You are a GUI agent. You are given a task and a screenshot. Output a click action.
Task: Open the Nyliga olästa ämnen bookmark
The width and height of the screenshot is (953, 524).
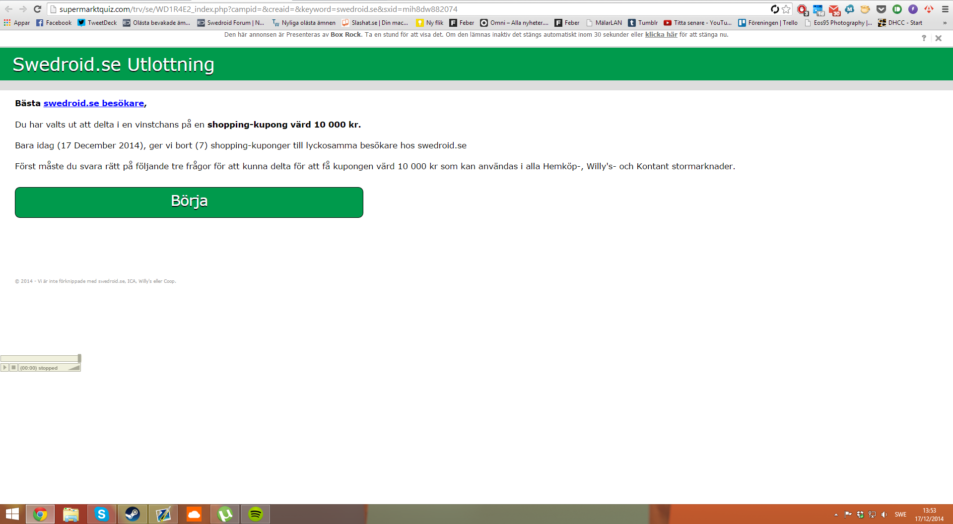(x=304, y=23)
